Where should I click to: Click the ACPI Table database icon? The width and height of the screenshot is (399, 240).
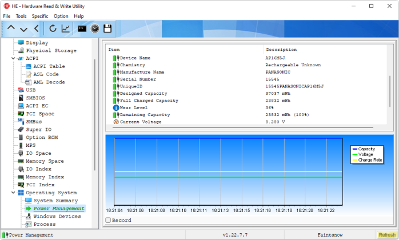coord(29,66)
